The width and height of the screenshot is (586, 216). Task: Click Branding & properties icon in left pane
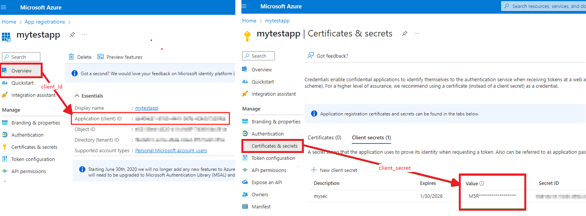(5, 123)
